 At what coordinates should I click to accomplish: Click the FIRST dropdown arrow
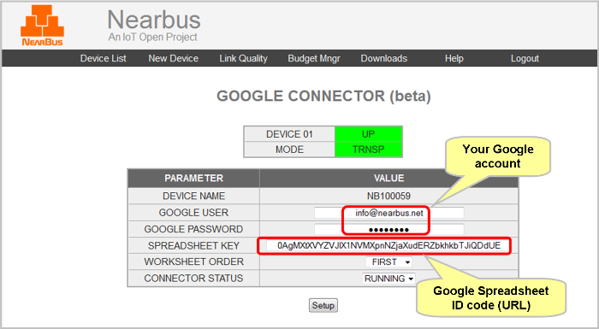coord(407,262)
